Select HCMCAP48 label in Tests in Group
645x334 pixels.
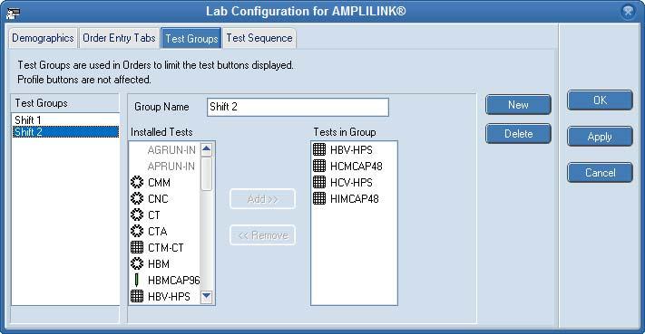pos(357,167)
